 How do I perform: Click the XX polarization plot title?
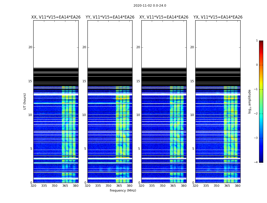[x=56, y=17]
